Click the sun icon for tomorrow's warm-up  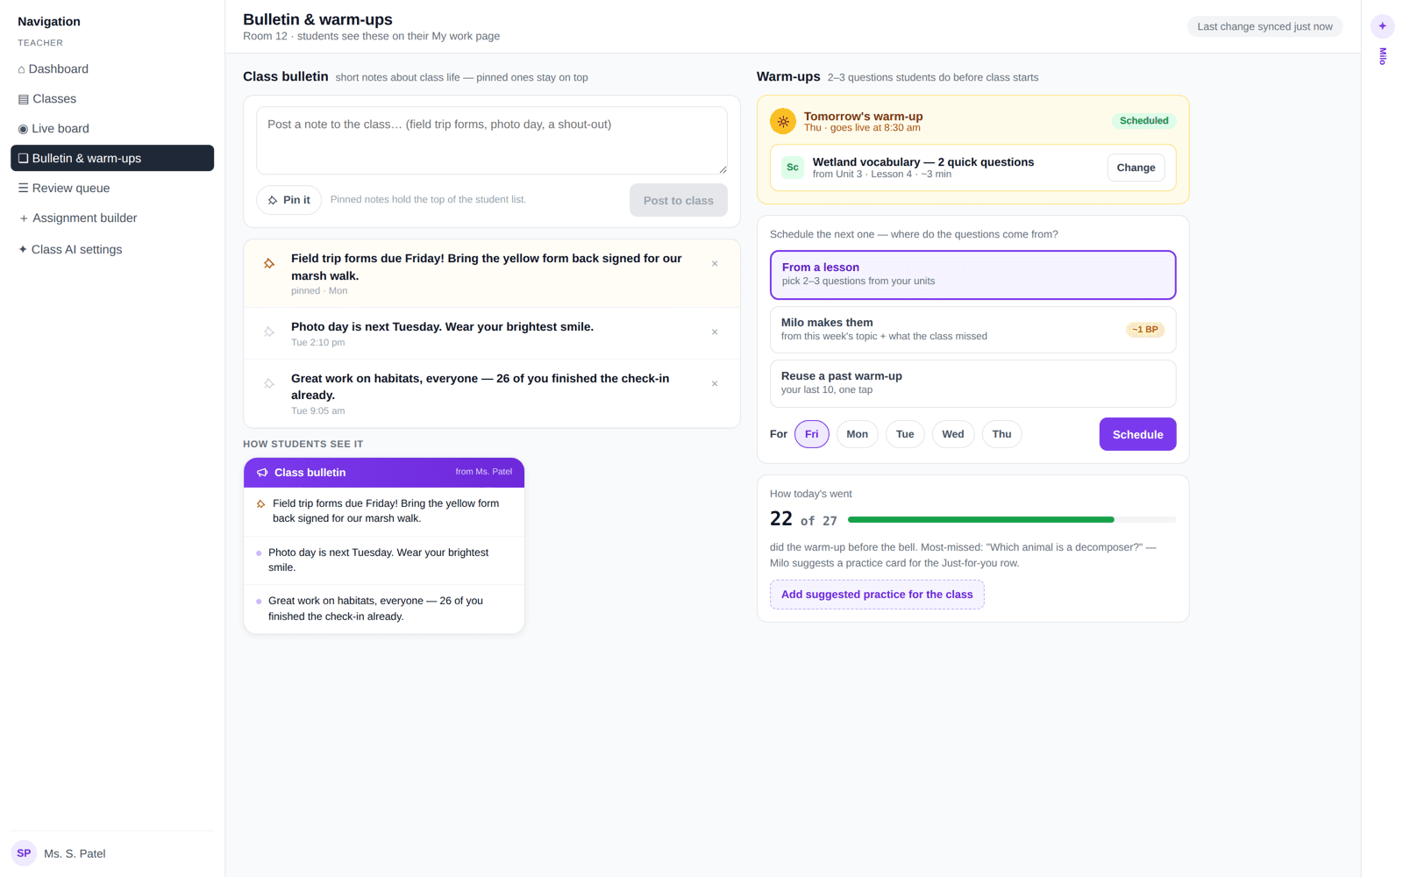coord(782,121)
